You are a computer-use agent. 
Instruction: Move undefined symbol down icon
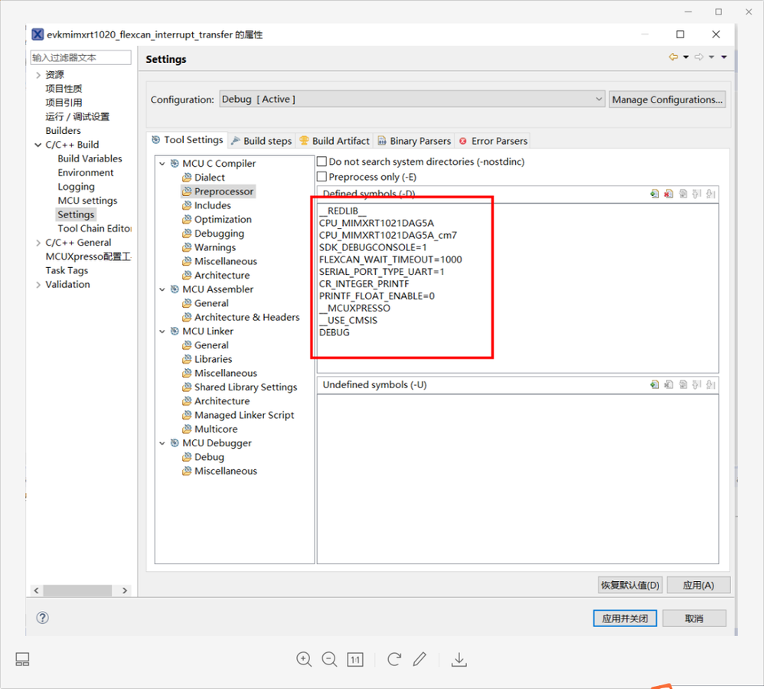tap(711, 385)
